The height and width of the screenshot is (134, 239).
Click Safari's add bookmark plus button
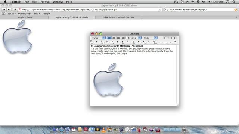pyautogui.click(x=15, y=10)
